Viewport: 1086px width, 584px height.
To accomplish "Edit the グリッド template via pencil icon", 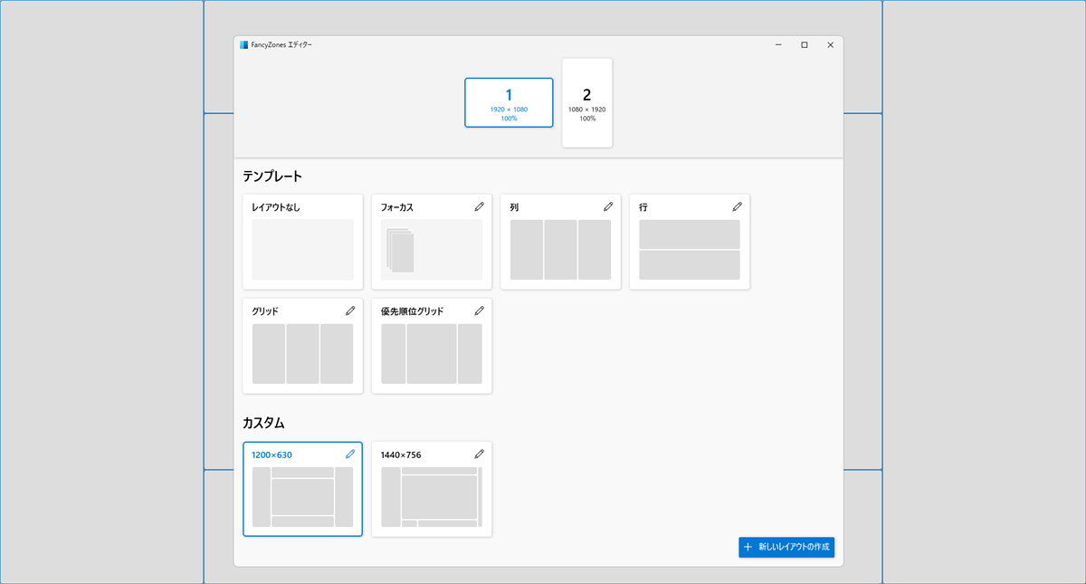I will click(x=350, y=311).
